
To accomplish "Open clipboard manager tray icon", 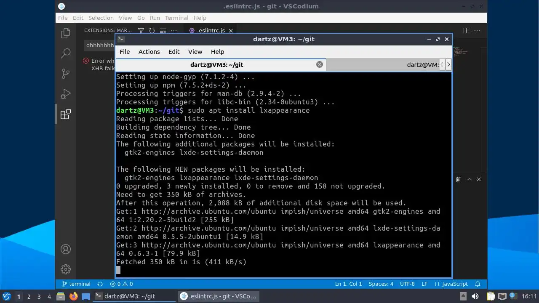I will click(x=491, y=296).
